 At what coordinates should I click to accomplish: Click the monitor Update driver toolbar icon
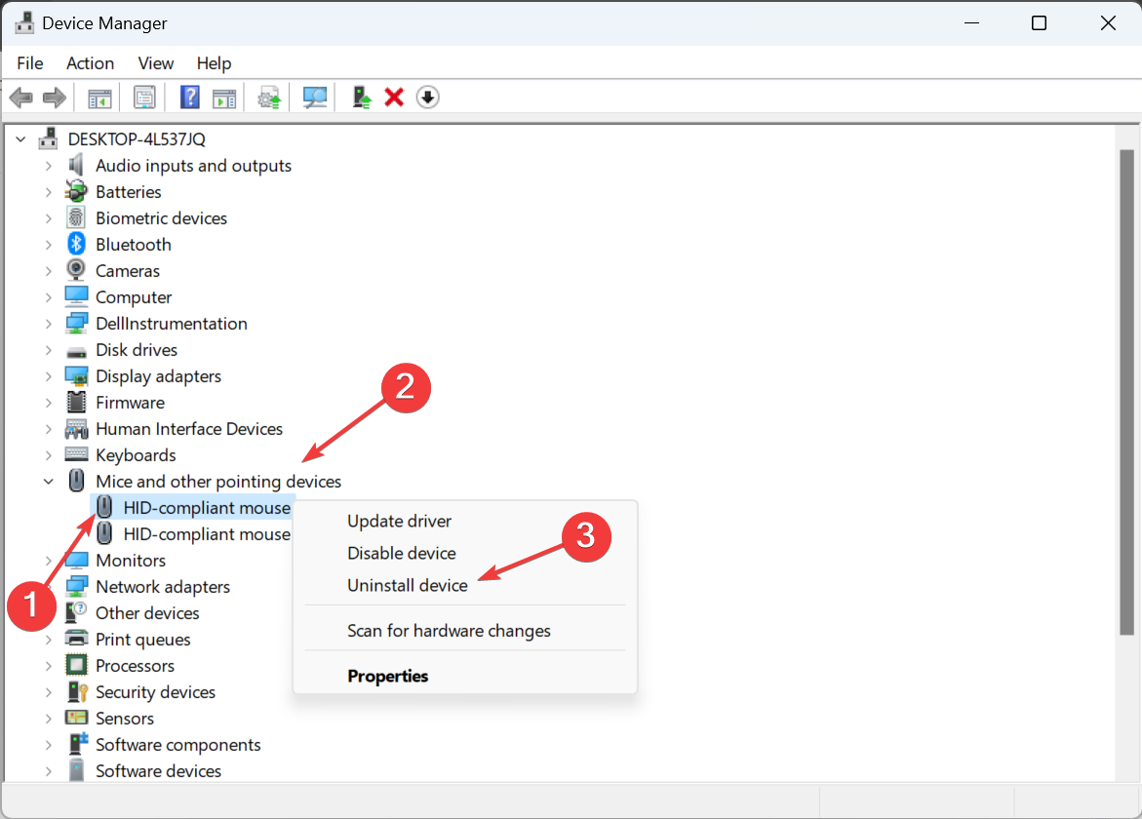(315, 97)
